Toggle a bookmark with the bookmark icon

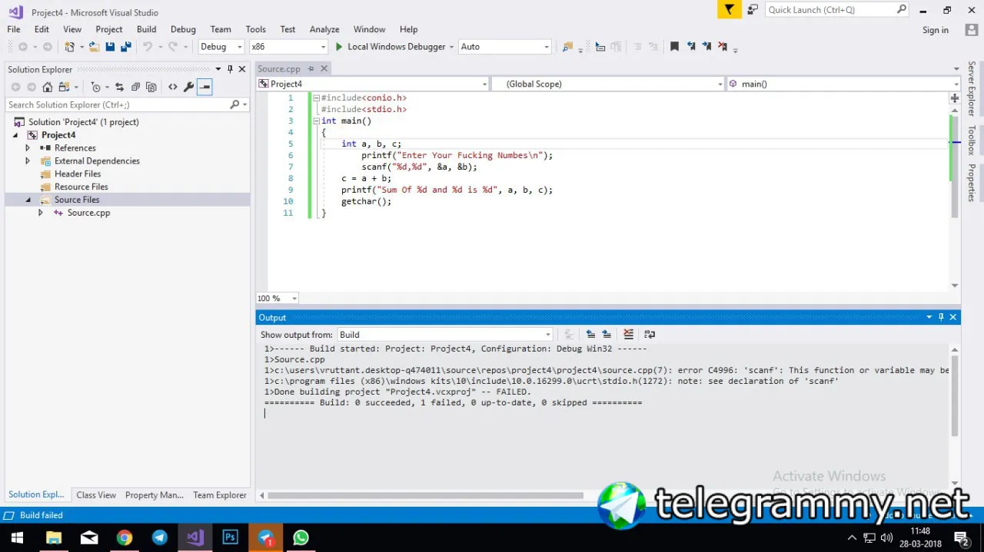[674, 46]
